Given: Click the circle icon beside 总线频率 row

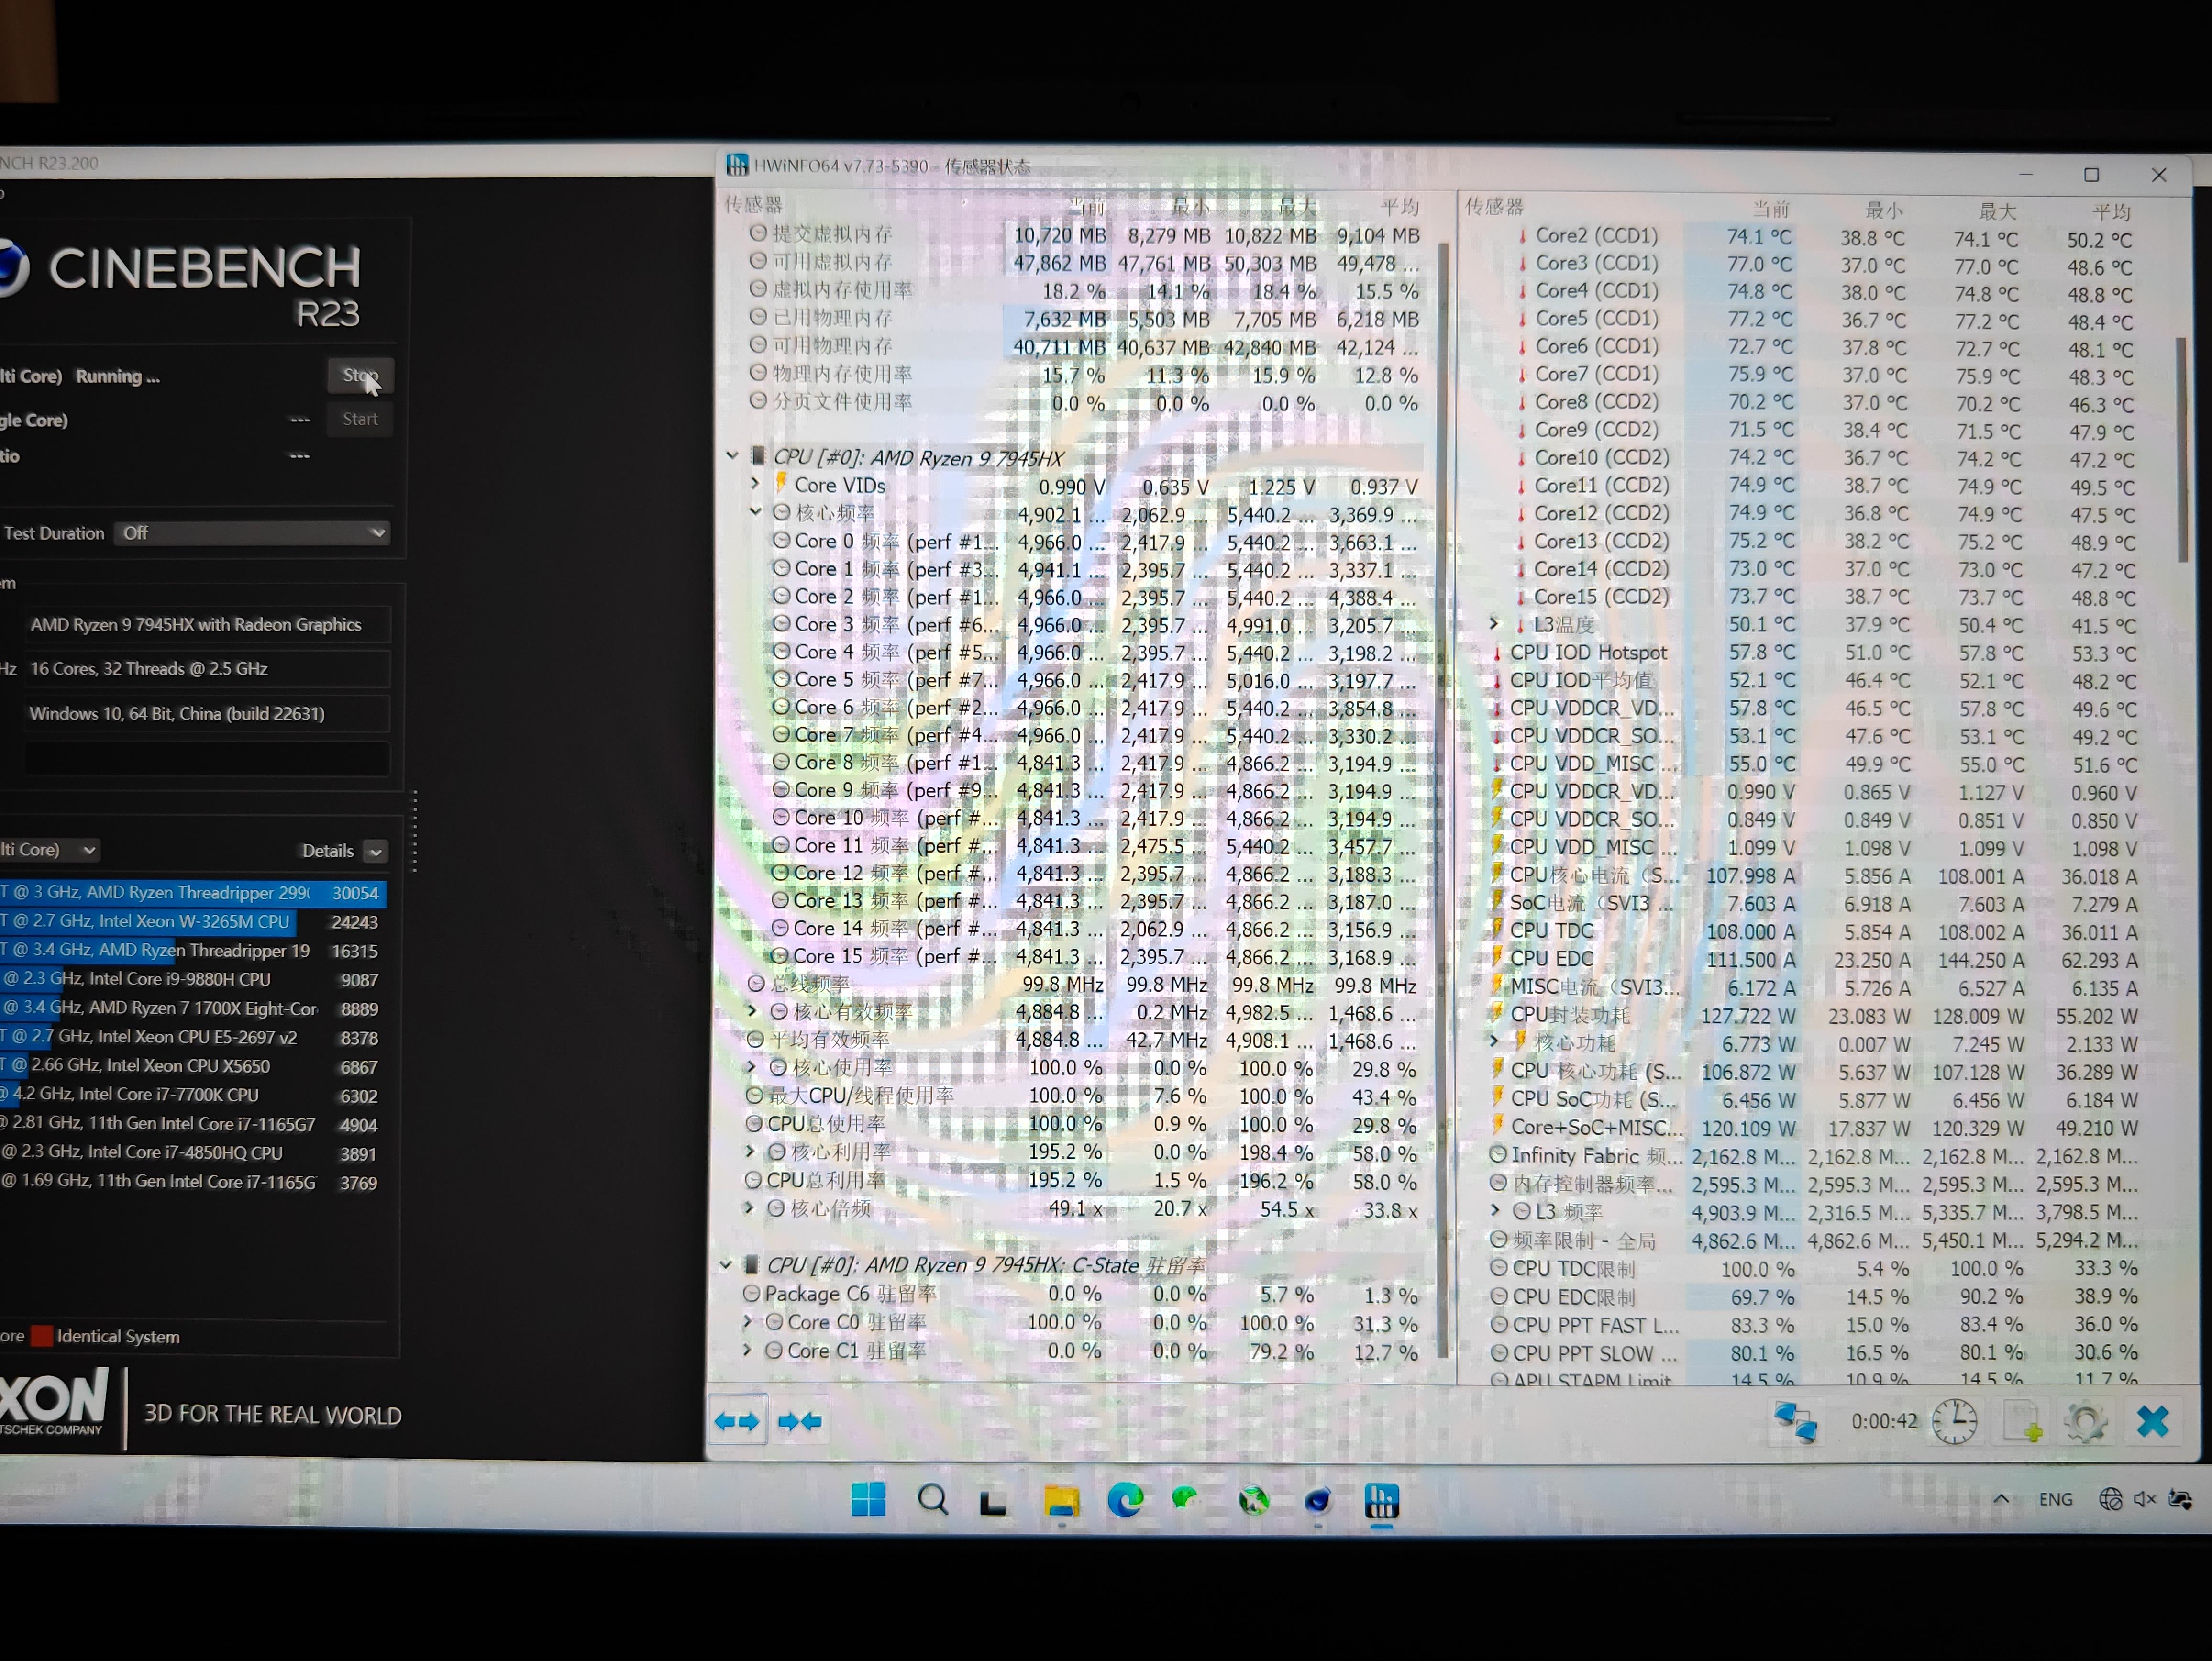Looking at the screenshot, I should click(x=756, y=983).
